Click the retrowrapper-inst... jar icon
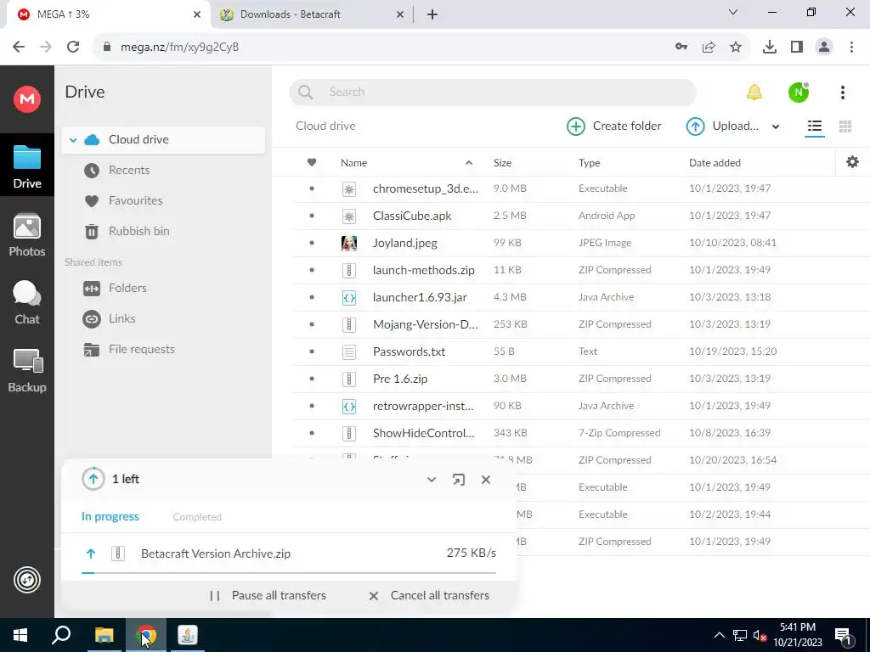 tap(349, 406)
